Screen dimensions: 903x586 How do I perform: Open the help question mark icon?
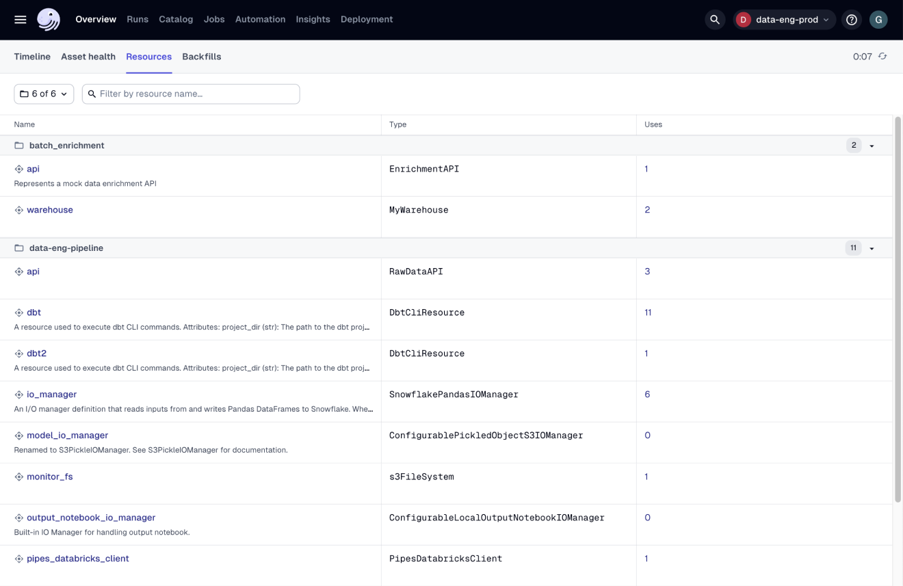click(851, 19)
